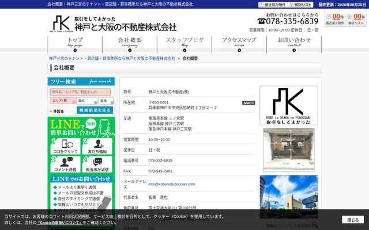Click the 友だち追加 step 2 icon
369x230 pixels.
click(x=97, y=146)
